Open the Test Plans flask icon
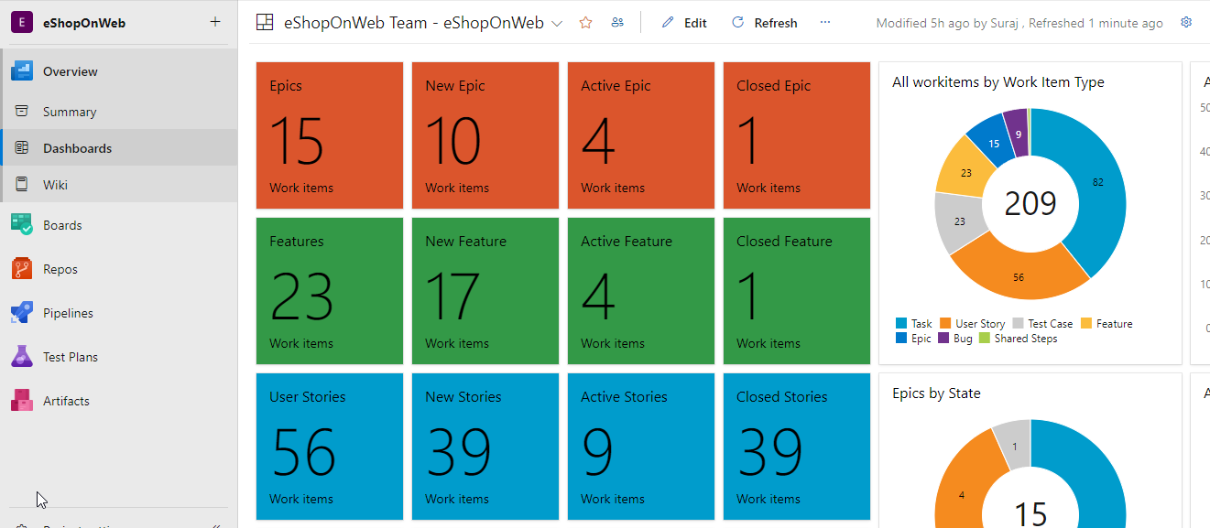The image size is (1210, 528). click(22, 357)
